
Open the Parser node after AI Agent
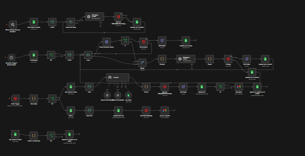pyautogui.click(x=146, y=87)
